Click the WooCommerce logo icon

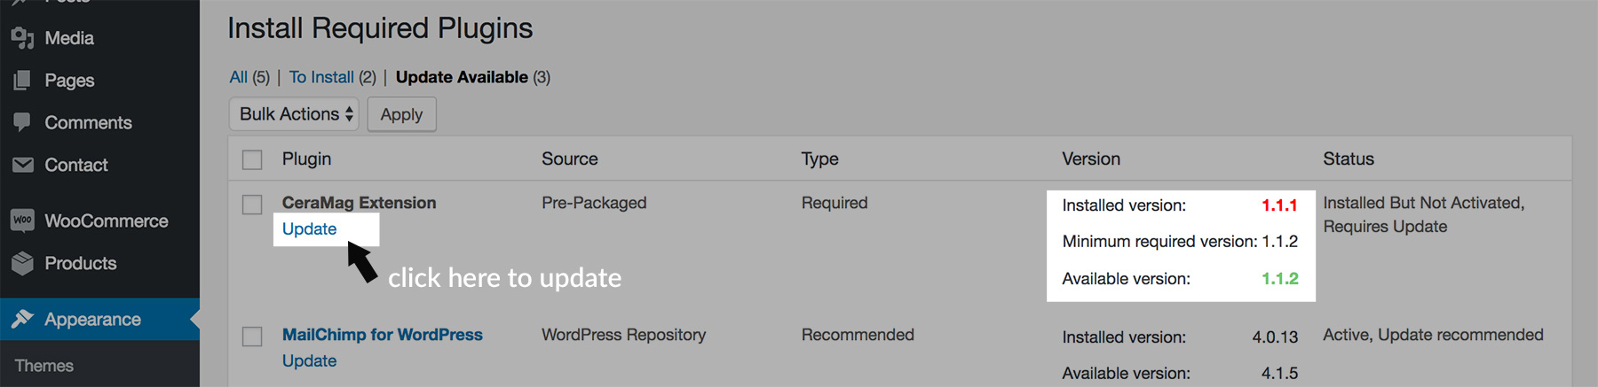[x=22, y=221]
